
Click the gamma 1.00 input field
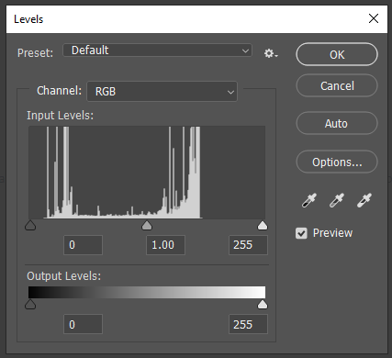pos(165,245)
